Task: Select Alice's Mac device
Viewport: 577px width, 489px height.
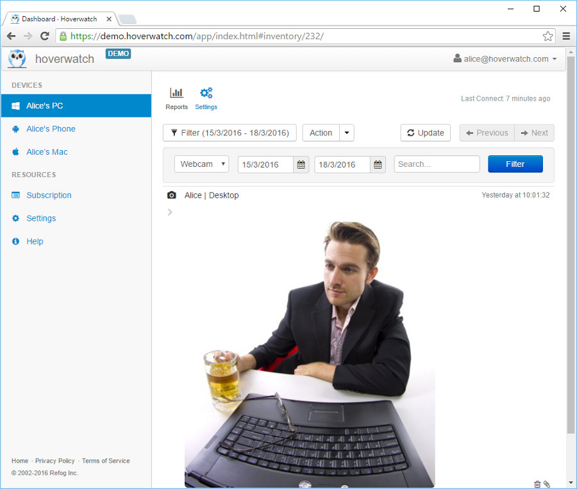Action: (x=47, y=152)
